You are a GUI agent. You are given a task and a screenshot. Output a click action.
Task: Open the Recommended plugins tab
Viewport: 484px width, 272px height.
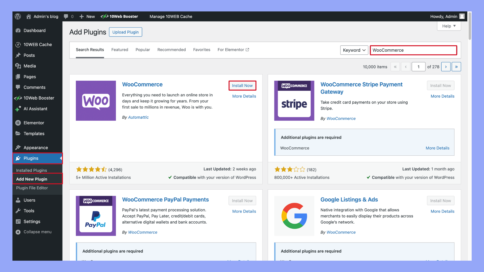pyautogui.click(x=172, y=50)
